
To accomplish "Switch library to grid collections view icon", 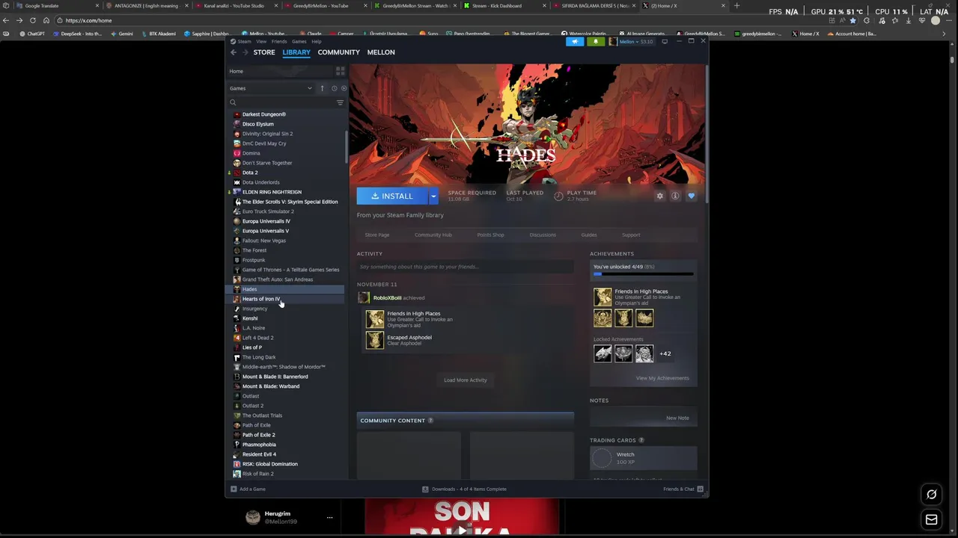I will coord(340,71).
